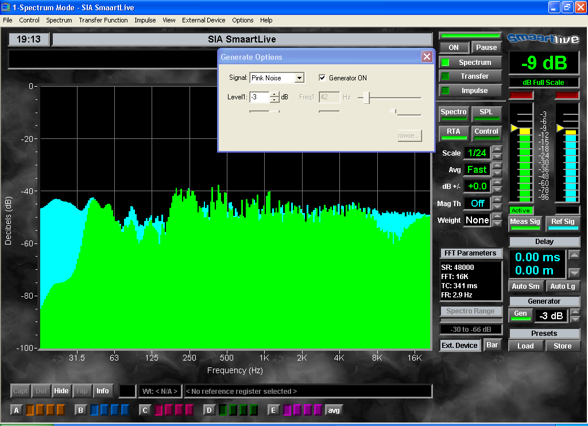Viewport: 588px width, 426px height.
Task: Switch to the SPL meter button
Action: point(486,113)
